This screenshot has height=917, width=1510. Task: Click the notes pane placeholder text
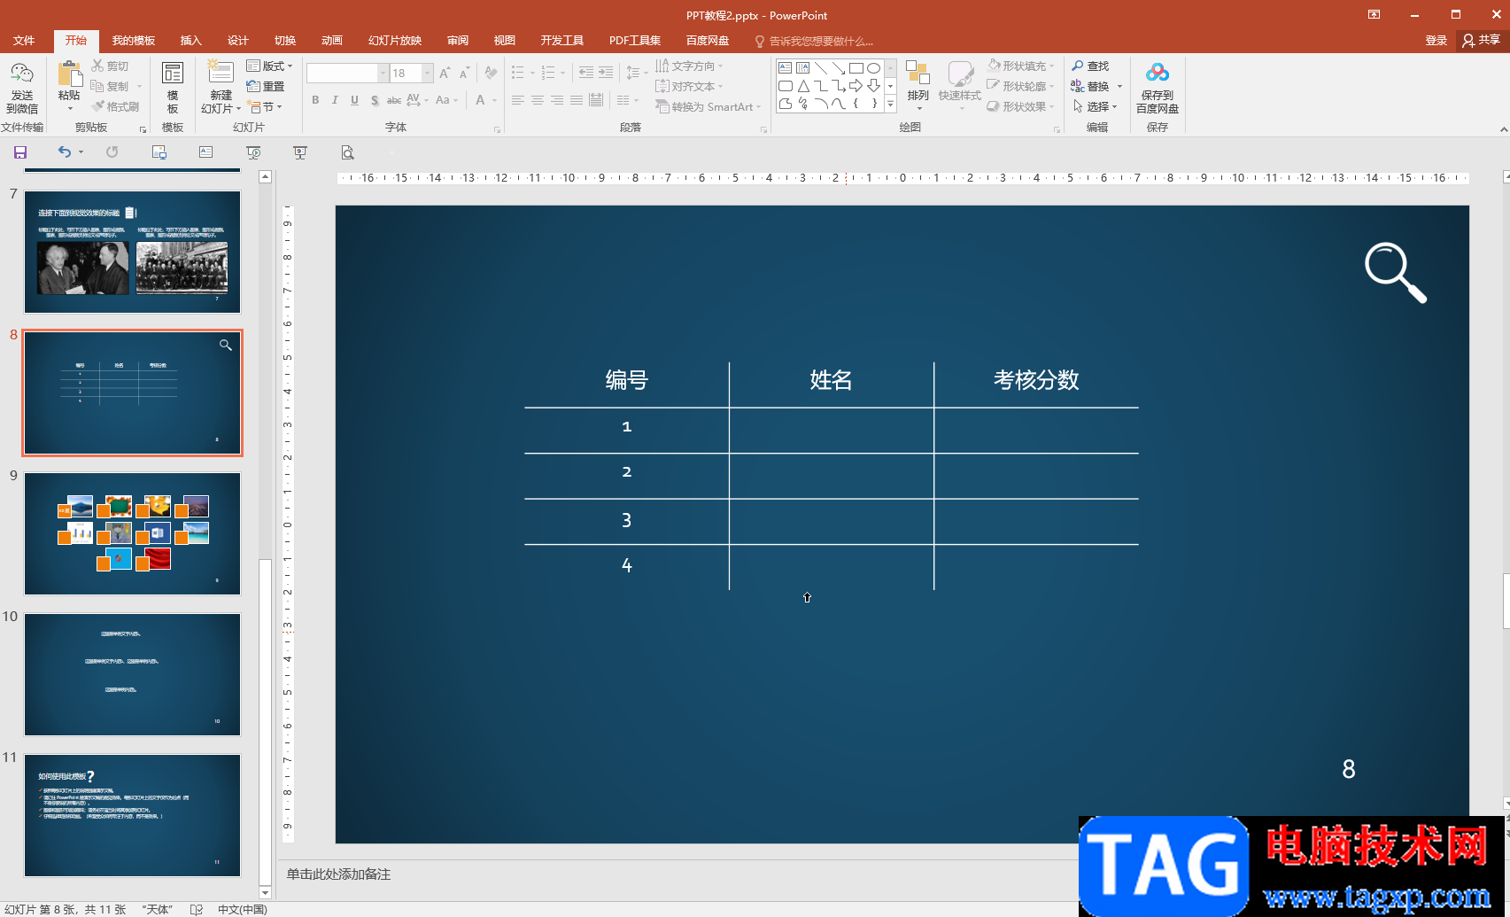click(338, 874)
